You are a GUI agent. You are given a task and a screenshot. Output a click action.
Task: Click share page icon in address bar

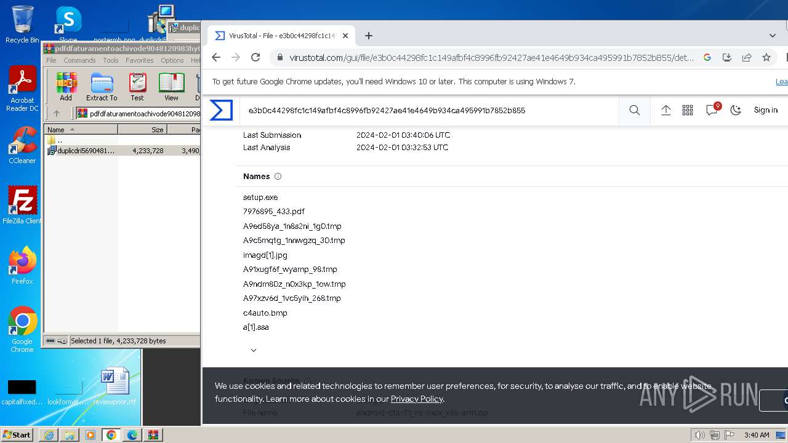click(747, 57)
